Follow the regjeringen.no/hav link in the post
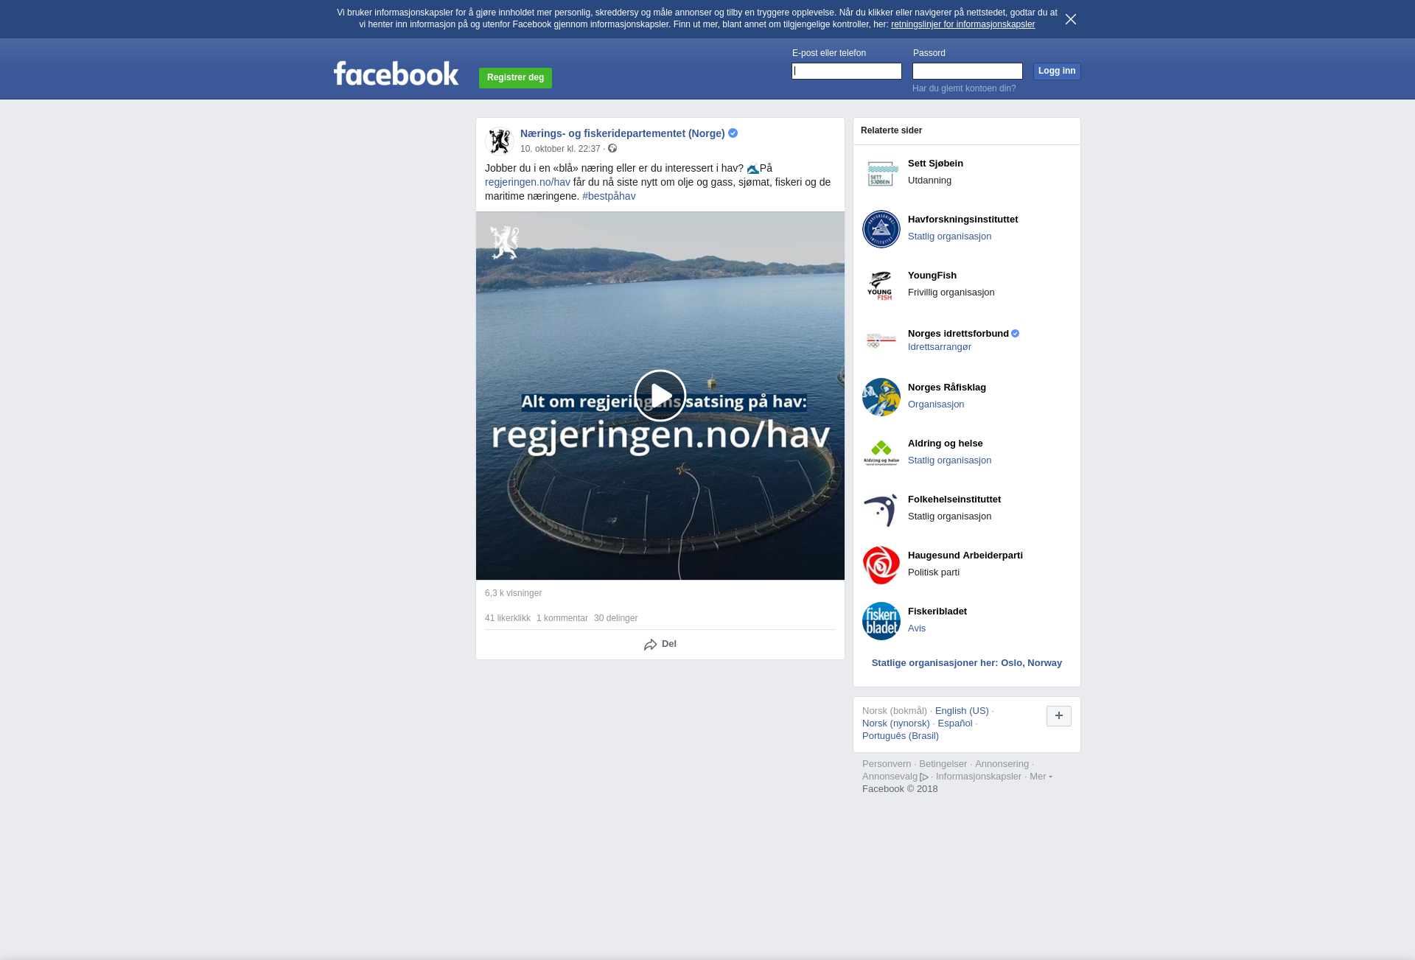The width and height of the screenshot is (1415, 960). pyautogui.click(x=528, y=182)
